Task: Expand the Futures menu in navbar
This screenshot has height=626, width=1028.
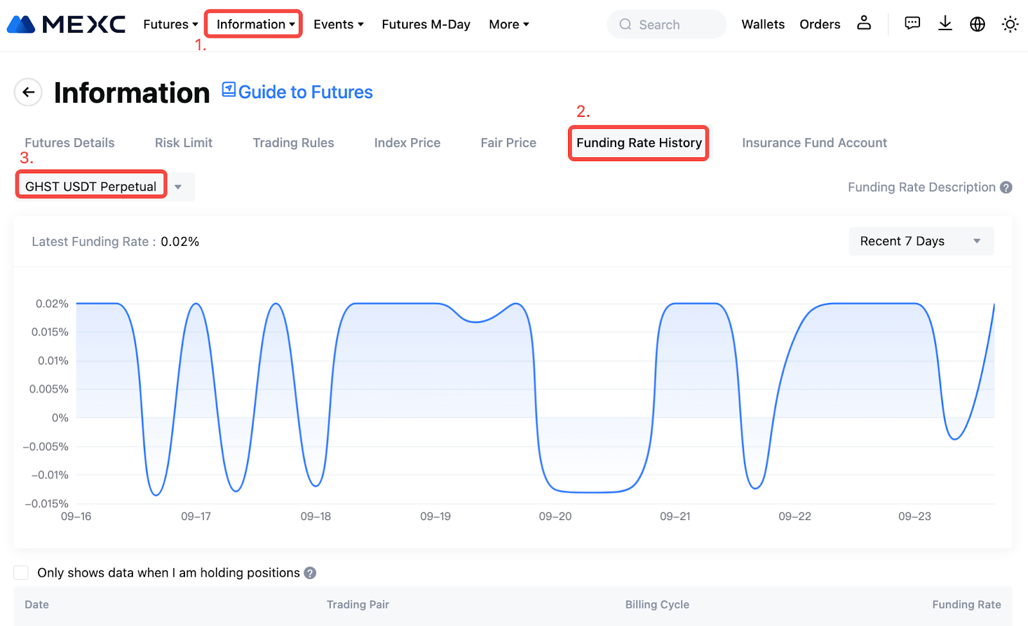Action: point(170,24)
